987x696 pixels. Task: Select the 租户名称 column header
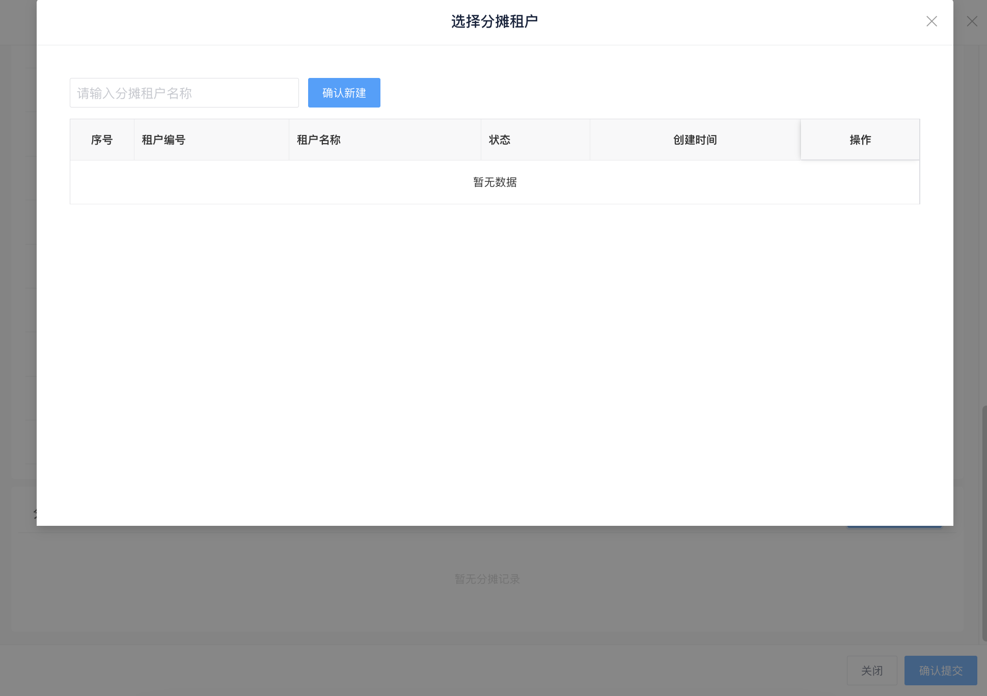[x=319, y=140]
